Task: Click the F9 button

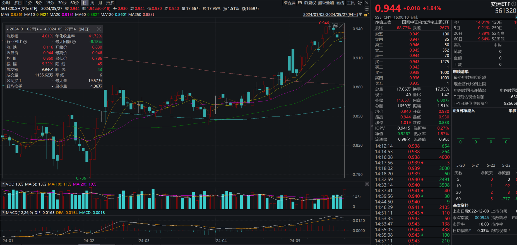Action: point(300,3)
